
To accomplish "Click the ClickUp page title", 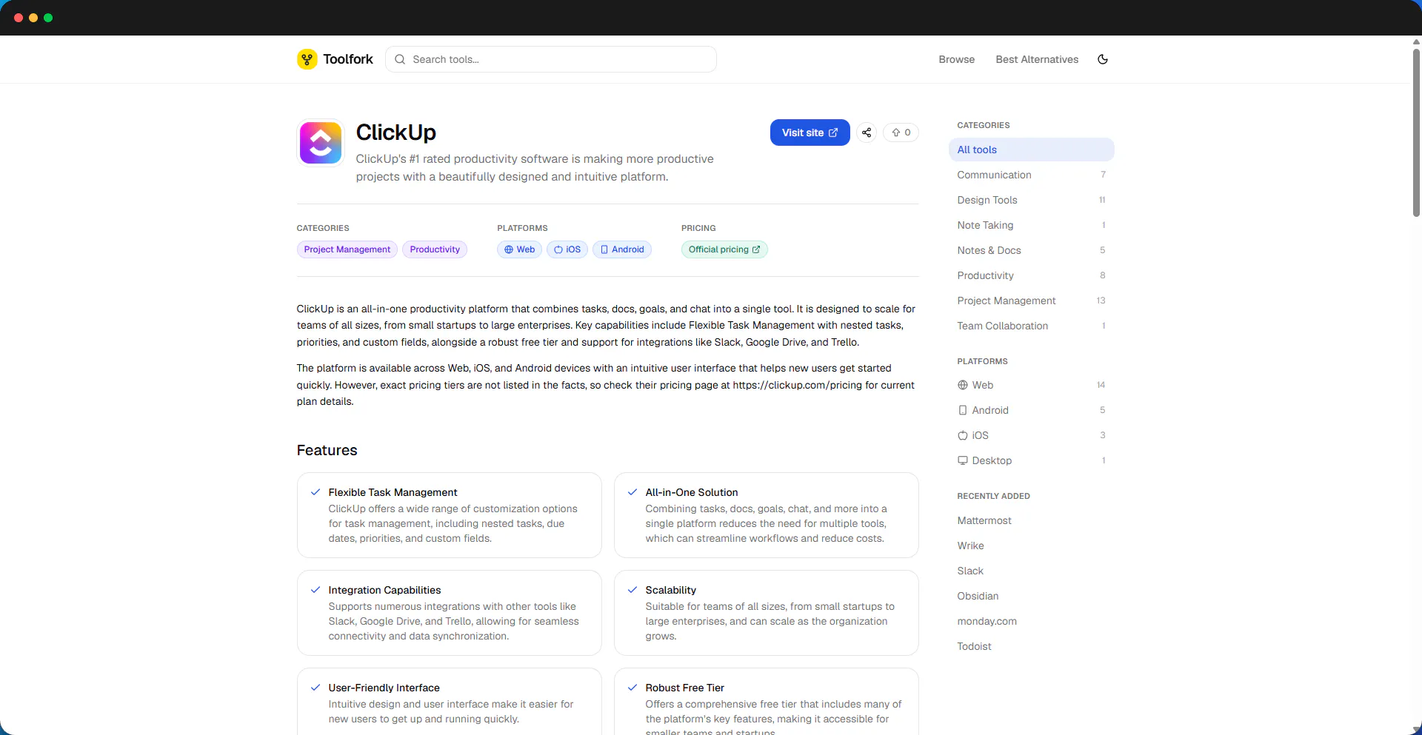I will 395,132.
